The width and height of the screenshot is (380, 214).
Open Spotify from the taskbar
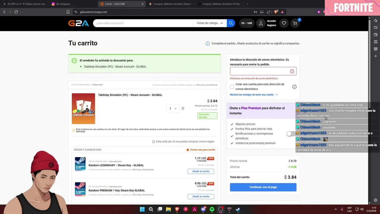coord(212,209)
